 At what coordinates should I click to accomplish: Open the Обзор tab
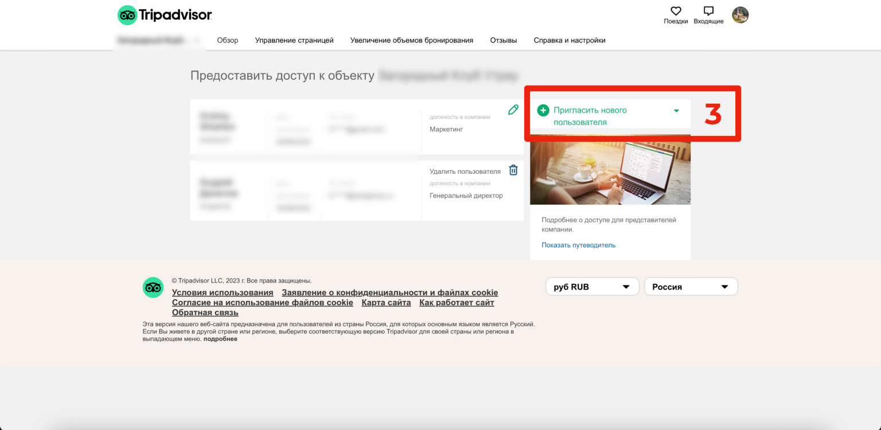[x=228, y=40]
